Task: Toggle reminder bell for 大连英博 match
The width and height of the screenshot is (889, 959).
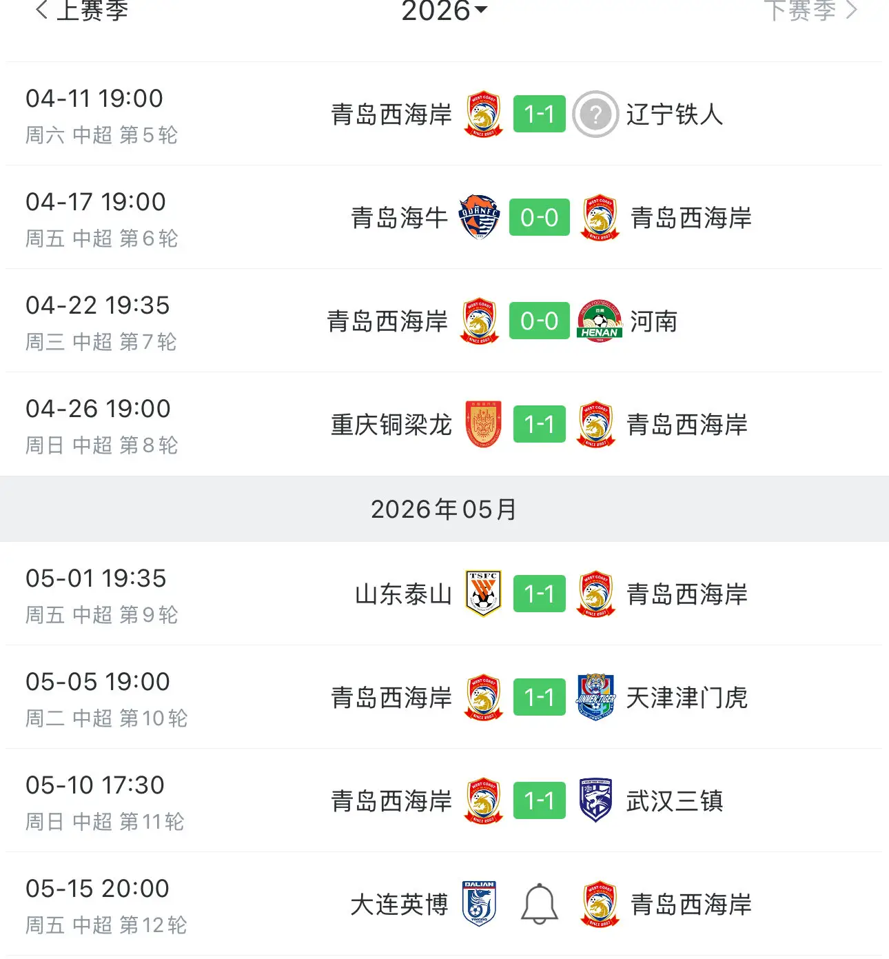Action: click(x=539, y=904)
